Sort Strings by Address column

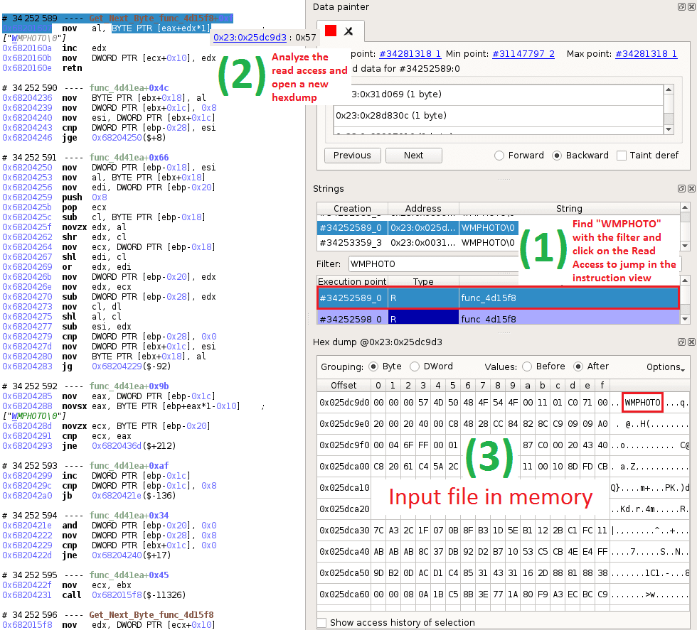pos(423,208)
